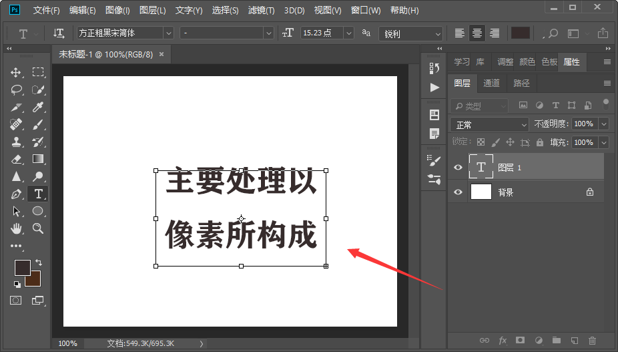Select the Zoom tool in toolbox

(x=38, y=228)
